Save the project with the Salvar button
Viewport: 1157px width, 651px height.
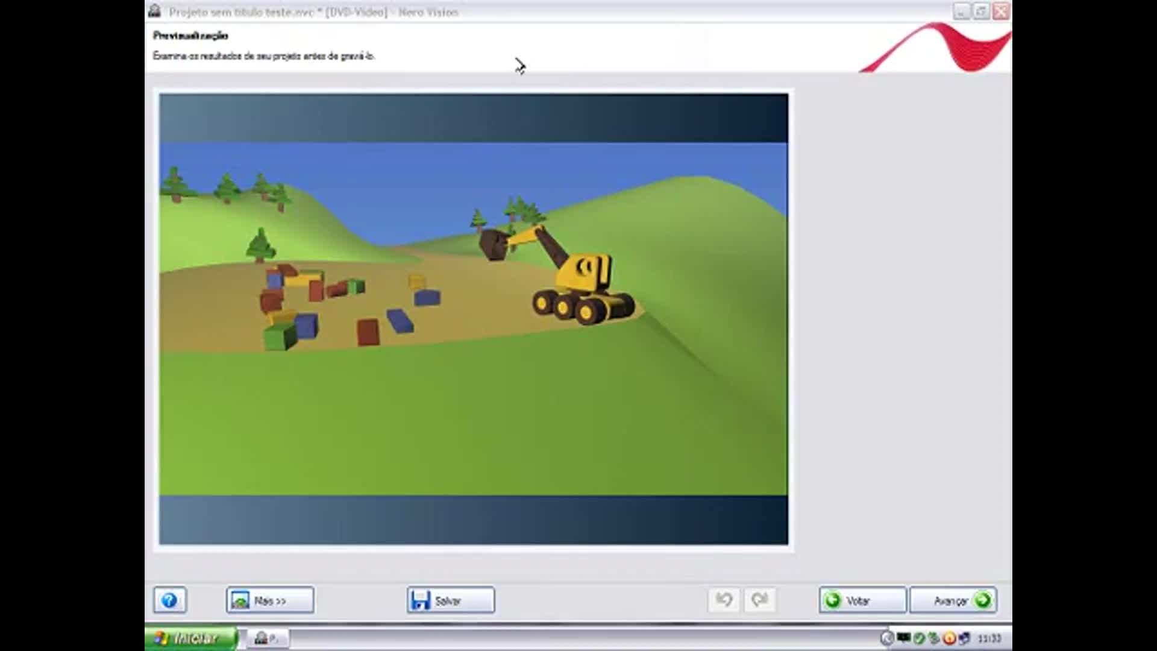451,600
